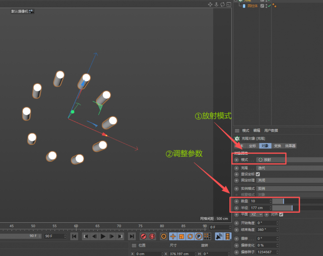Select the 圆柱体 object row
Viewport: 323px width, 256px height.
(253, 6)
